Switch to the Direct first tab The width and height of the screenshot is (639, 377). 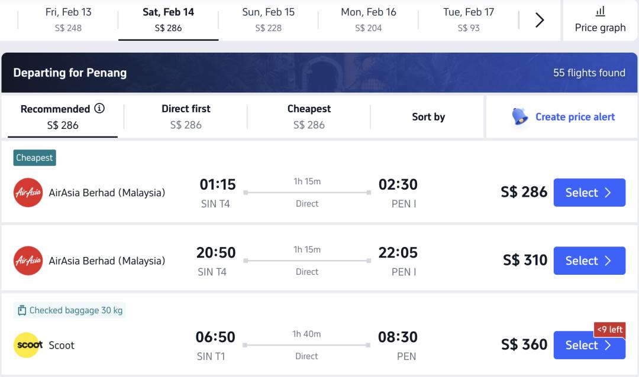(186, 116)
